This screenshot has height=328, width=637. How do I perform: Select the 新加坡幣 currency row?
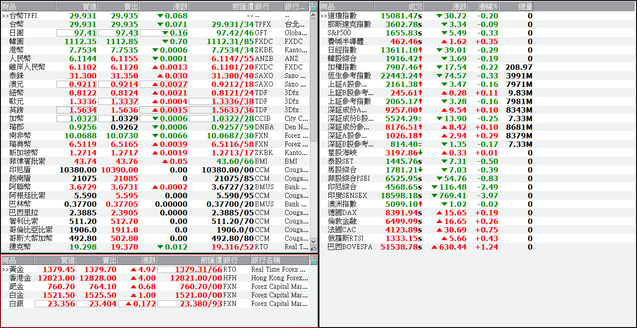point(155,153)
